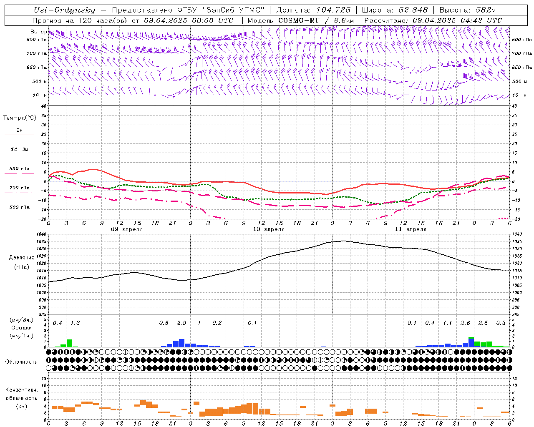Viewport: 534px width, 427px height.
Task: Click the Ветер wind section label
Action: (x=38, y=32)
